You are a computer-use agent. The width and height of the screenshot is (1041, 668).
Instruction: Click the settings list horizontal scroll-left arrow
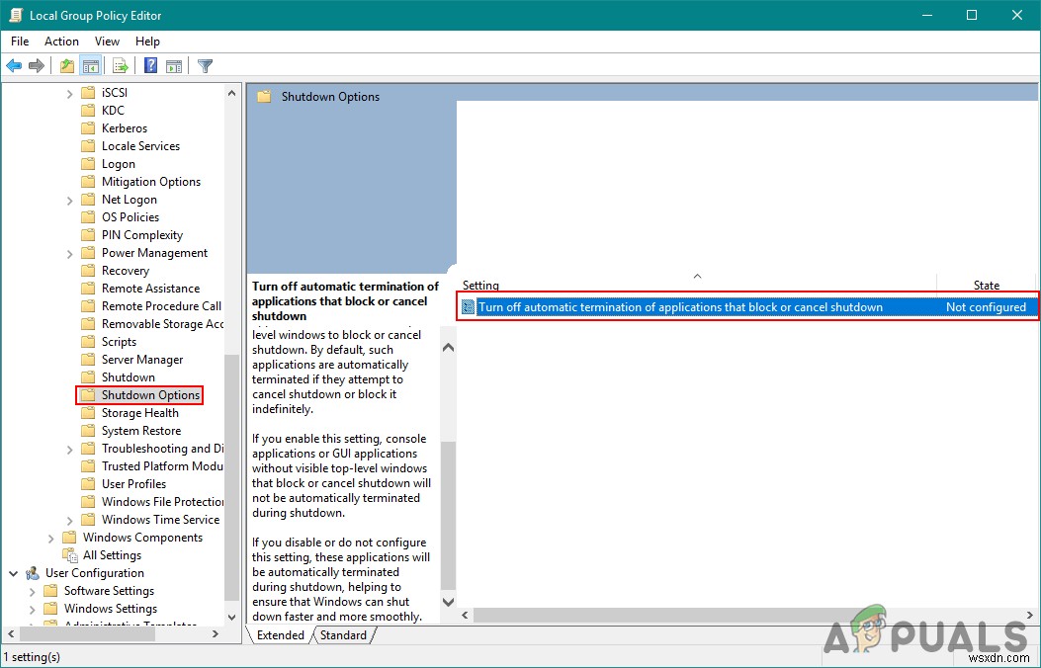(x=465, y=615)
